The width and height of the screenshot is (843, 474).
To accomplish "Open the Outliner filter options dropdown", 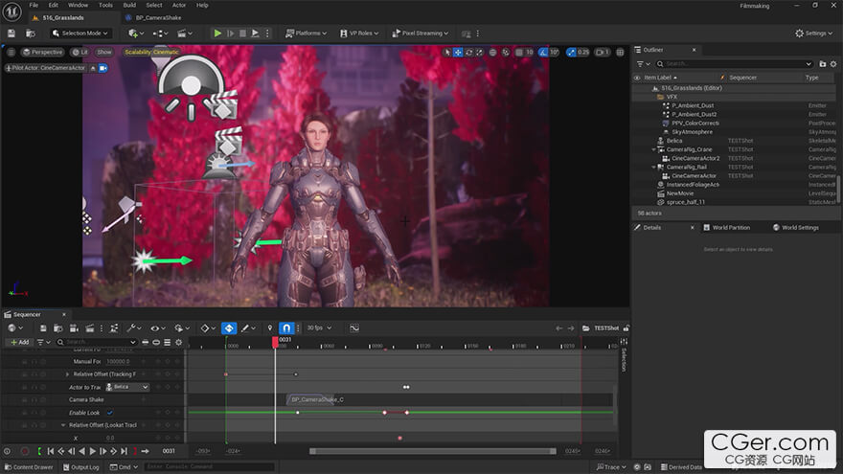I will pyautogui.click(x=643, y=64).
